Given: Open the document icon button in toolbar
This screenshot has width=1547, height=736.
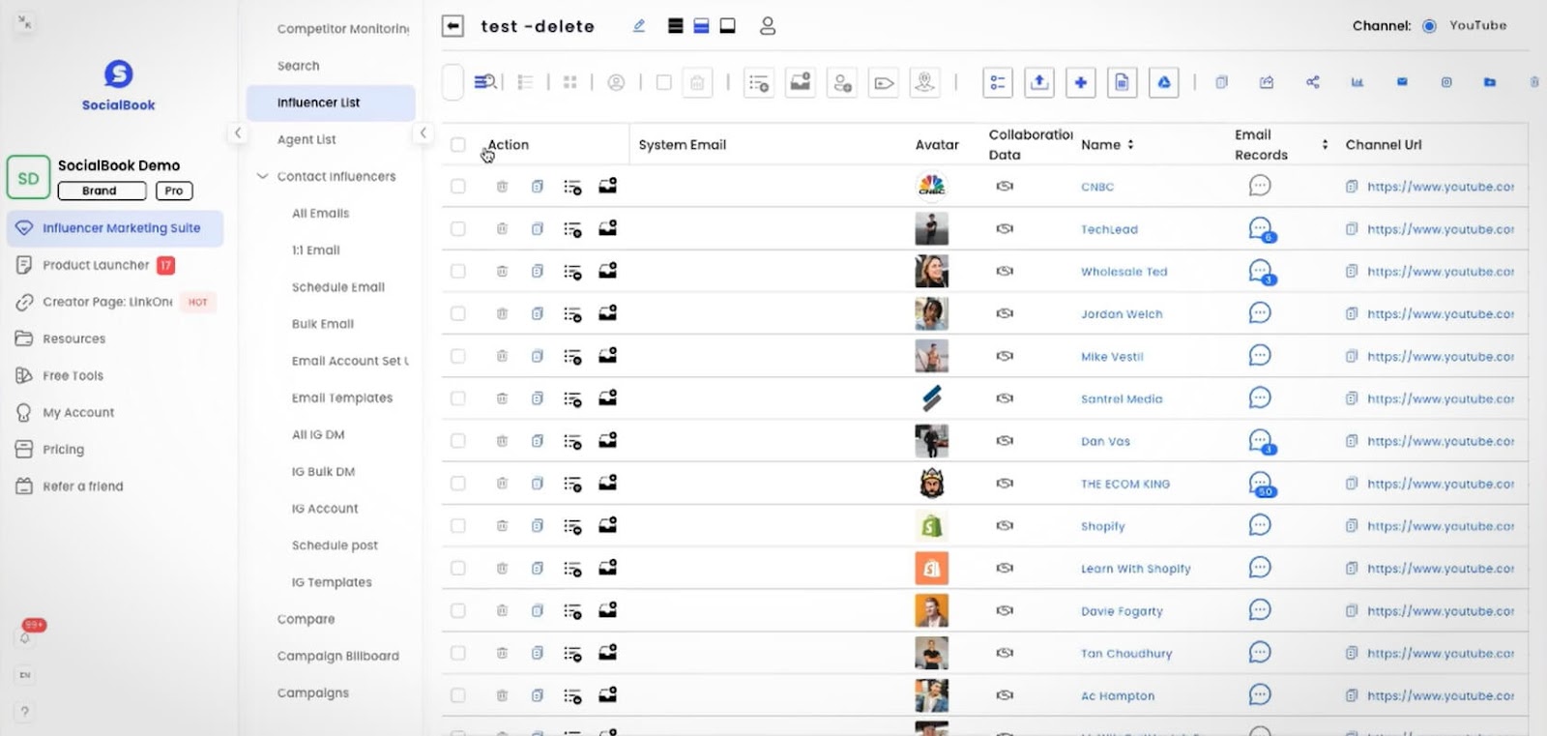Looking at the screenshot, I should (1122, 82).
